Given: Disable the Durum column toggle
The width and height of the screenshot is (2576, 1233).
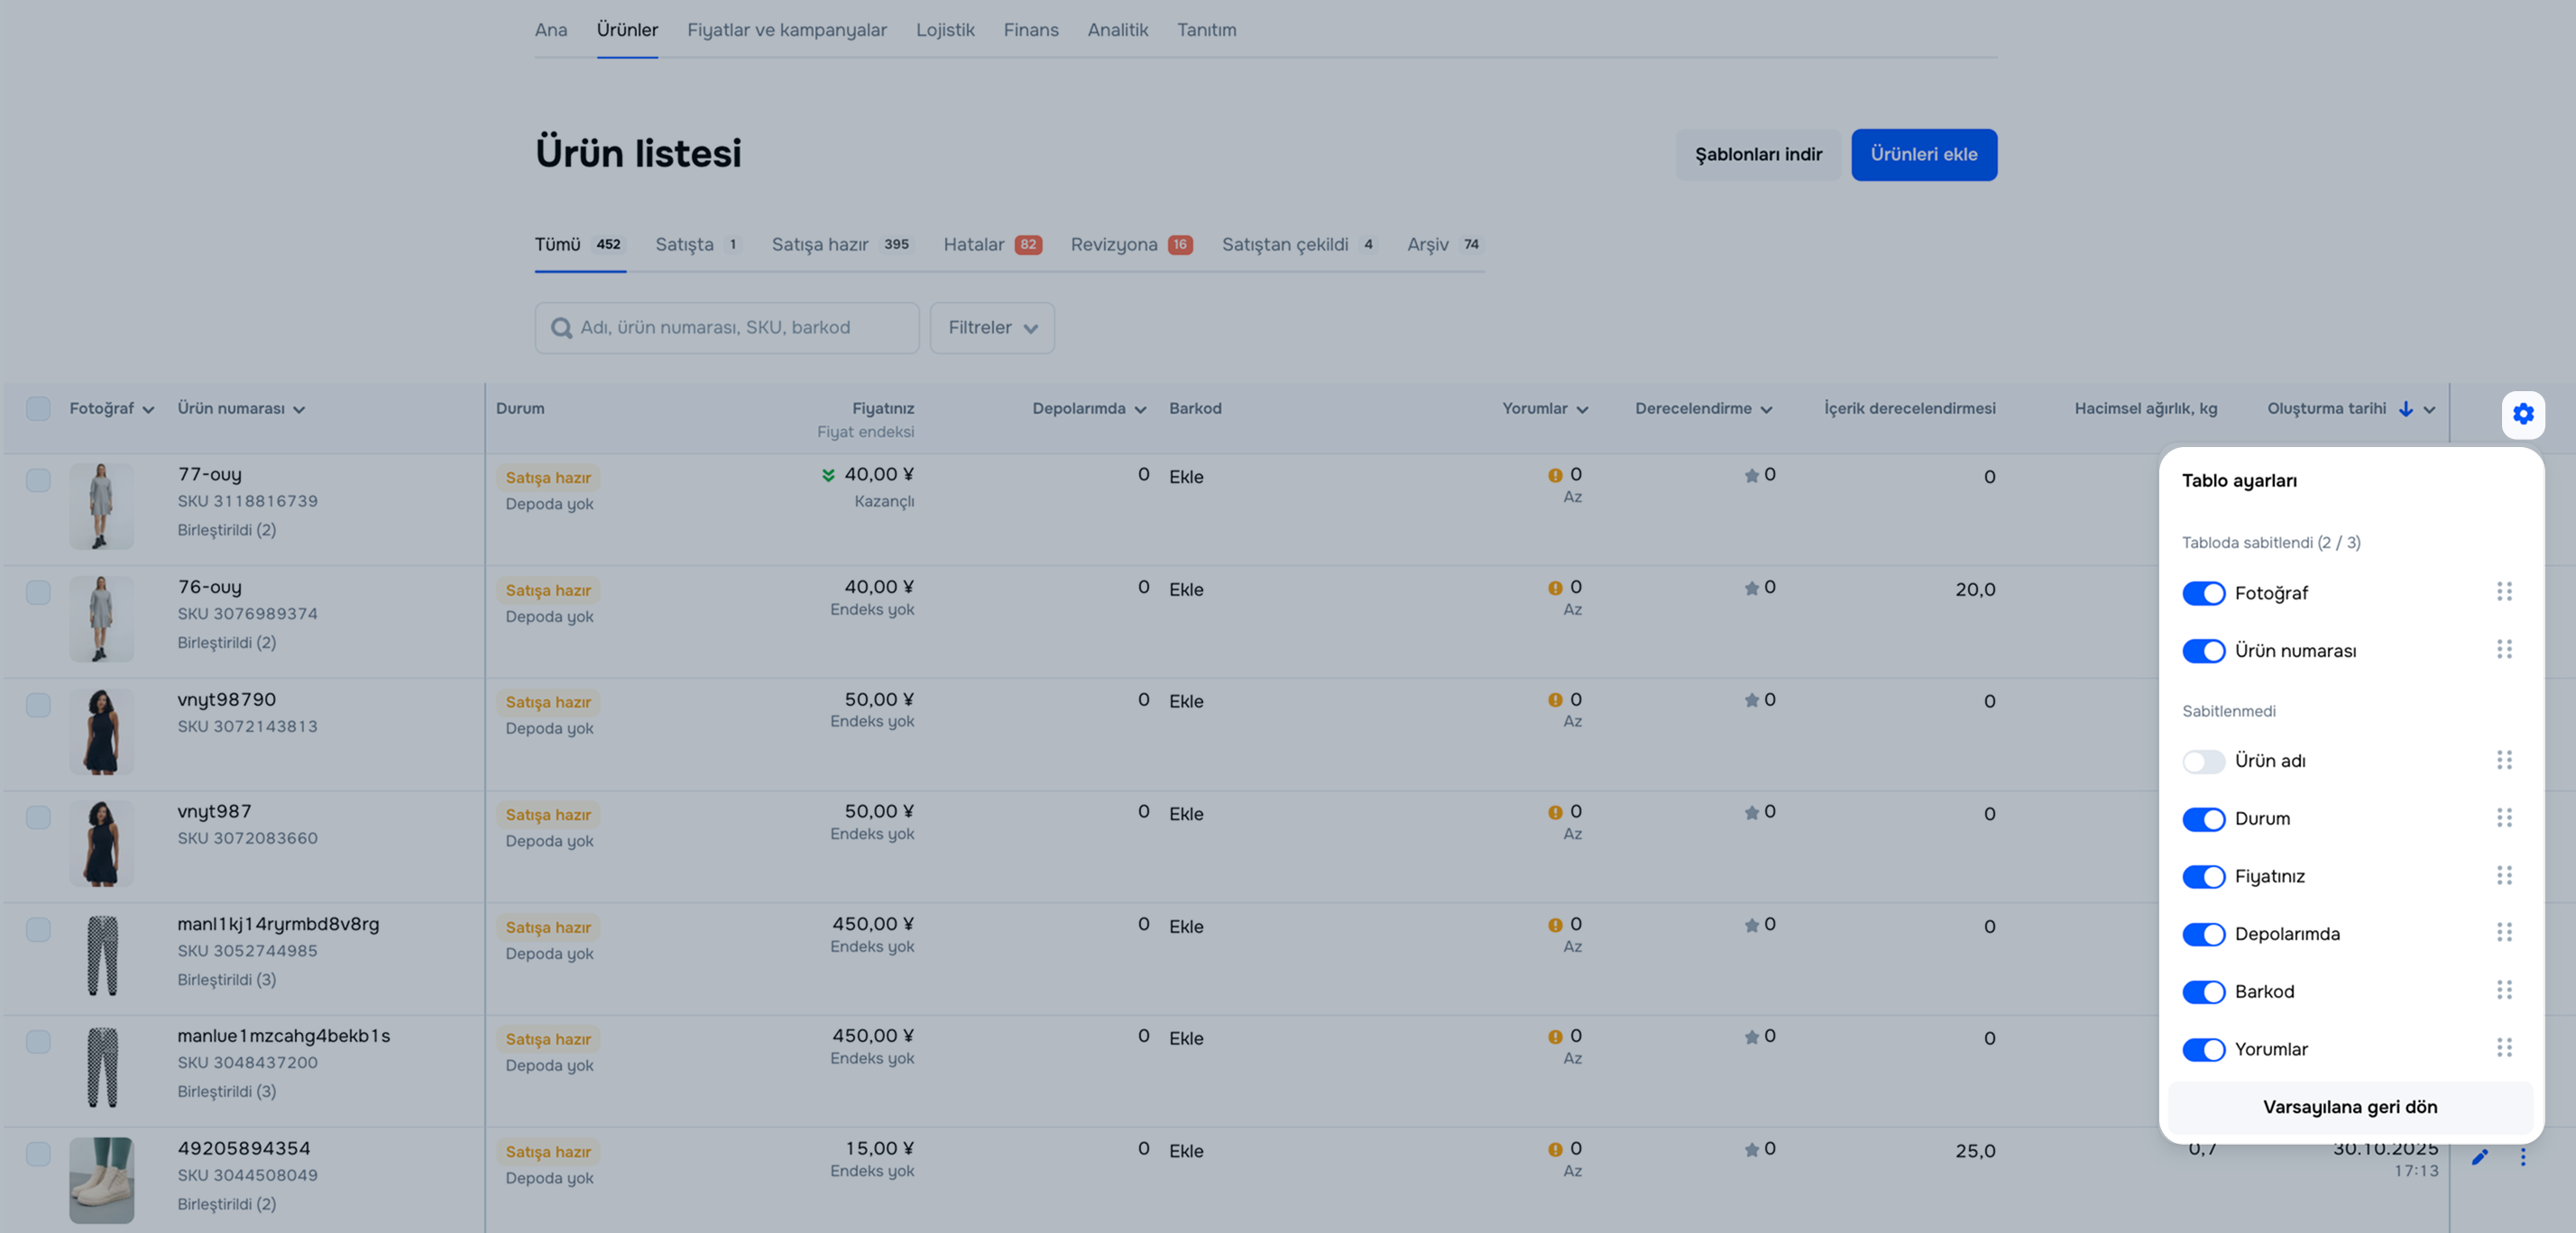Looking at the screenshot, I should 2203,818.
